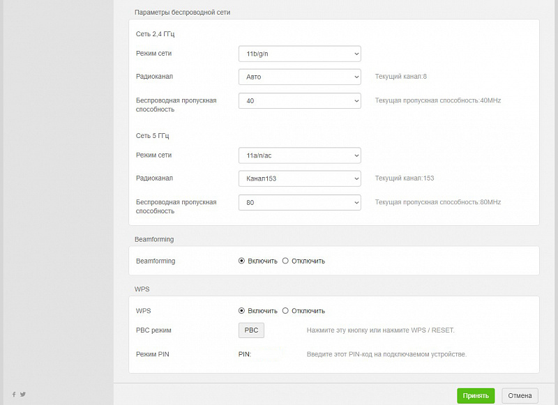This screenshot has width=558, height=405.
Task: Click the Facebook icon in the sidebar
Action: 14,395
